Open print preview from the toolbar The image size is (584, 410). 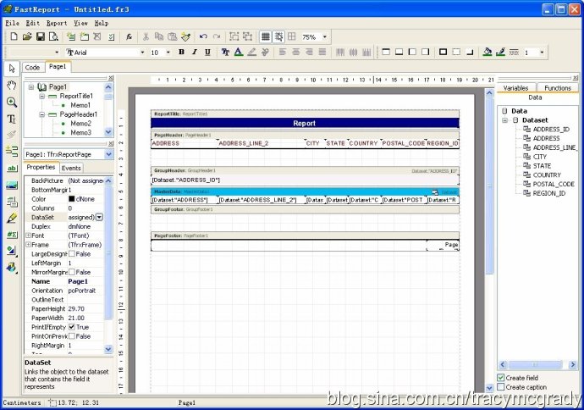point(53,36)
